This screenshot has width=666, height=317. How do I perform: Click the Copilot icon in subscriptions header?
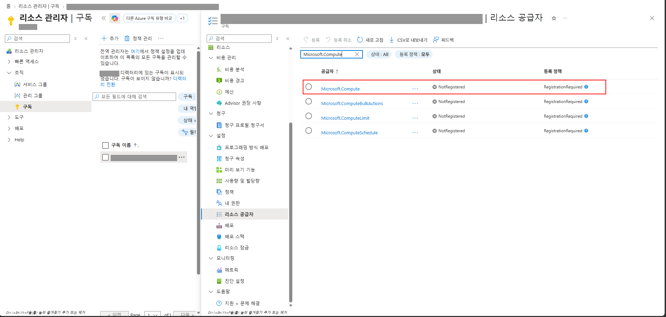click(115, 18)
